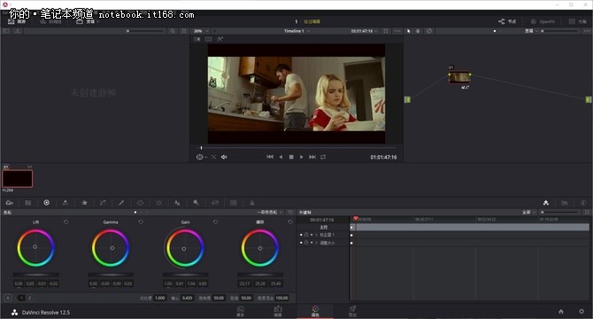This screenshot has height=319, width=593.
Task: Switch to the Color page tab
Action: click(315, 311)
